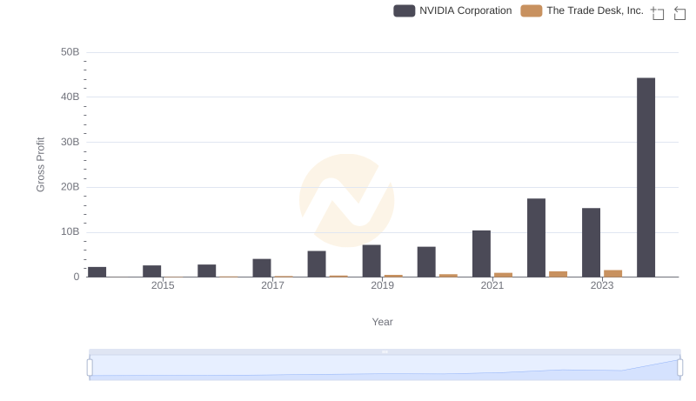Click the data zoom top drag bar
This screenshot has height=401, width=696.
(x=385, y=351)
